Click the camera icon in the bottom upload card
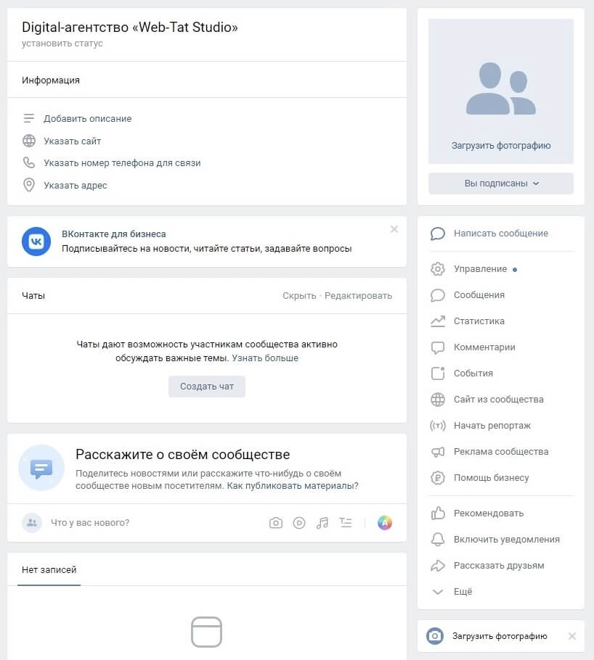This screenshot has height=660, width=594. [x=435, y=636]
